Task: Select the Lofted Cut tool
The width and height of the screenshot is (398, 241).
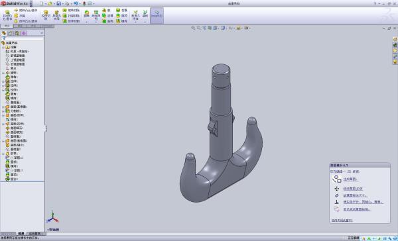Action: click(x=71, y=21)
